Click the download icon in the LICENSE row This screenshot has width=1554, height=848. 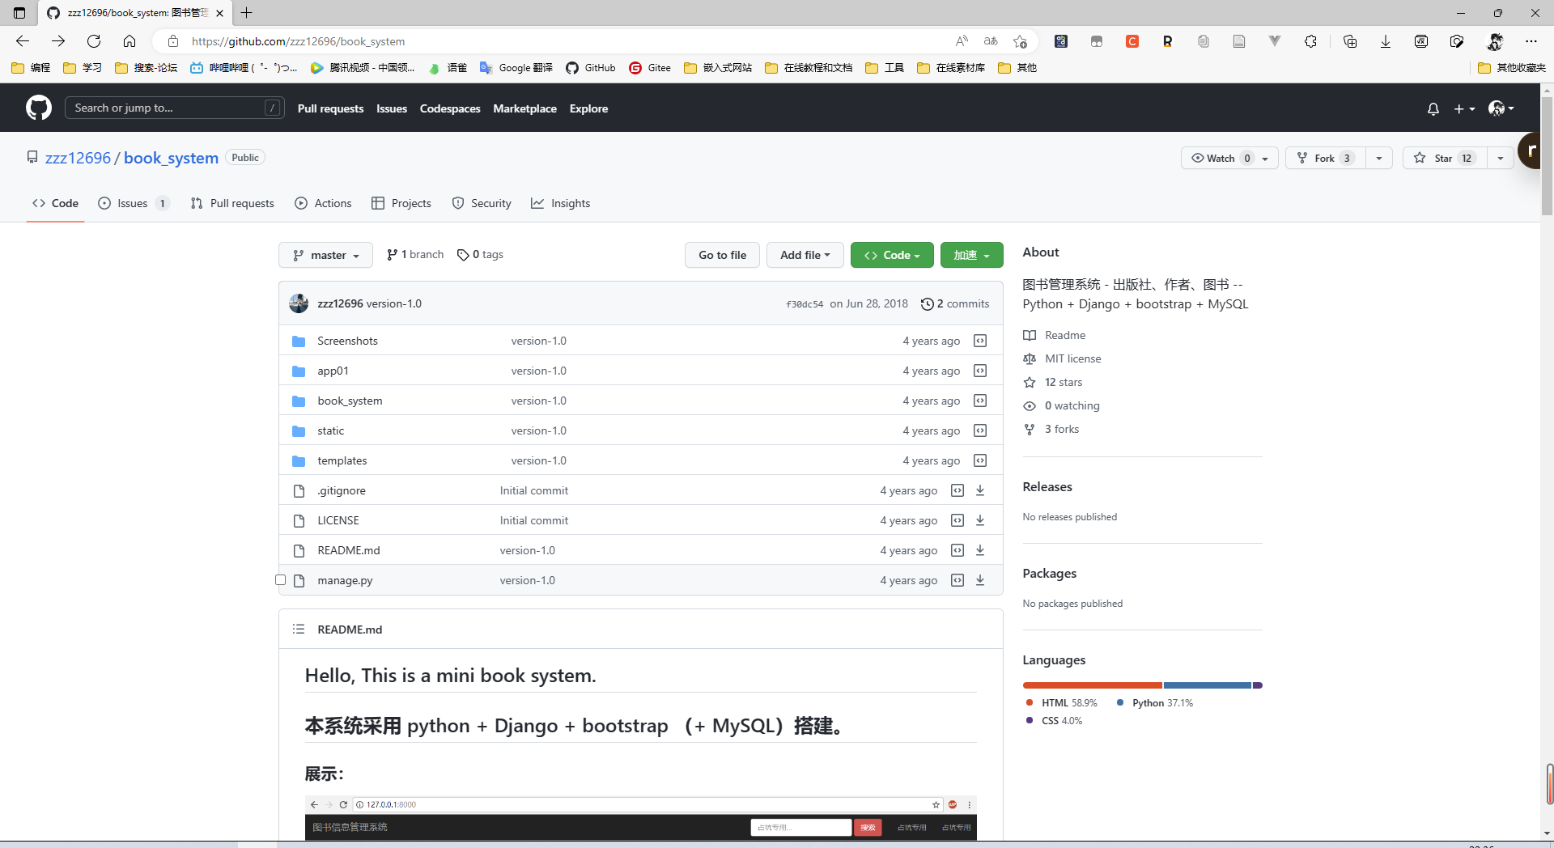(x=980, y=520)
